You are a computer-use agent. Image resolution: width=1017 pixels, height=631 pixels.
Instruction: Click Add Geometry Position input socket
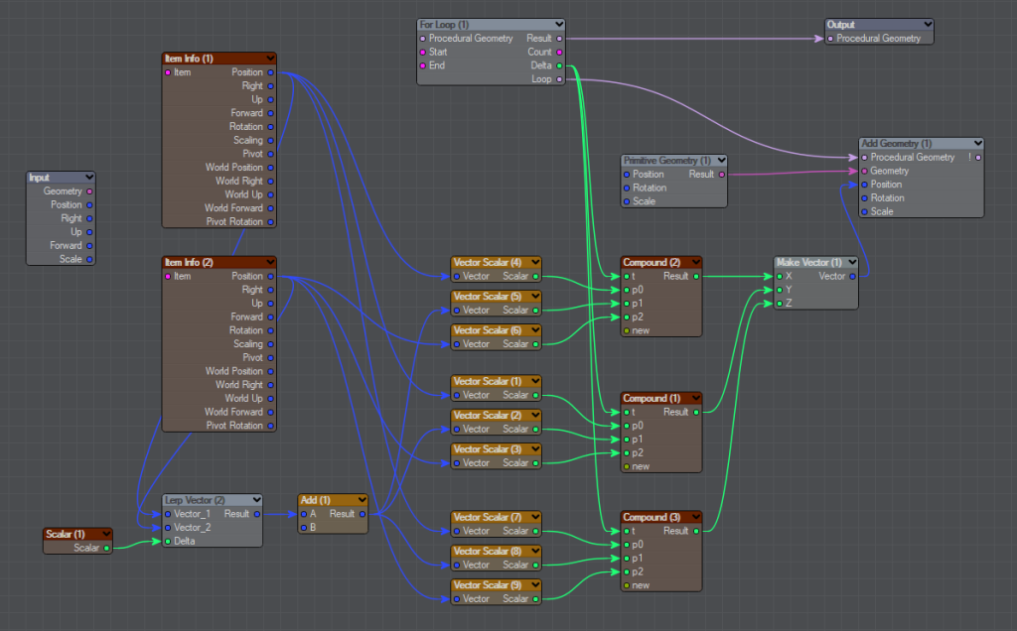865,185
